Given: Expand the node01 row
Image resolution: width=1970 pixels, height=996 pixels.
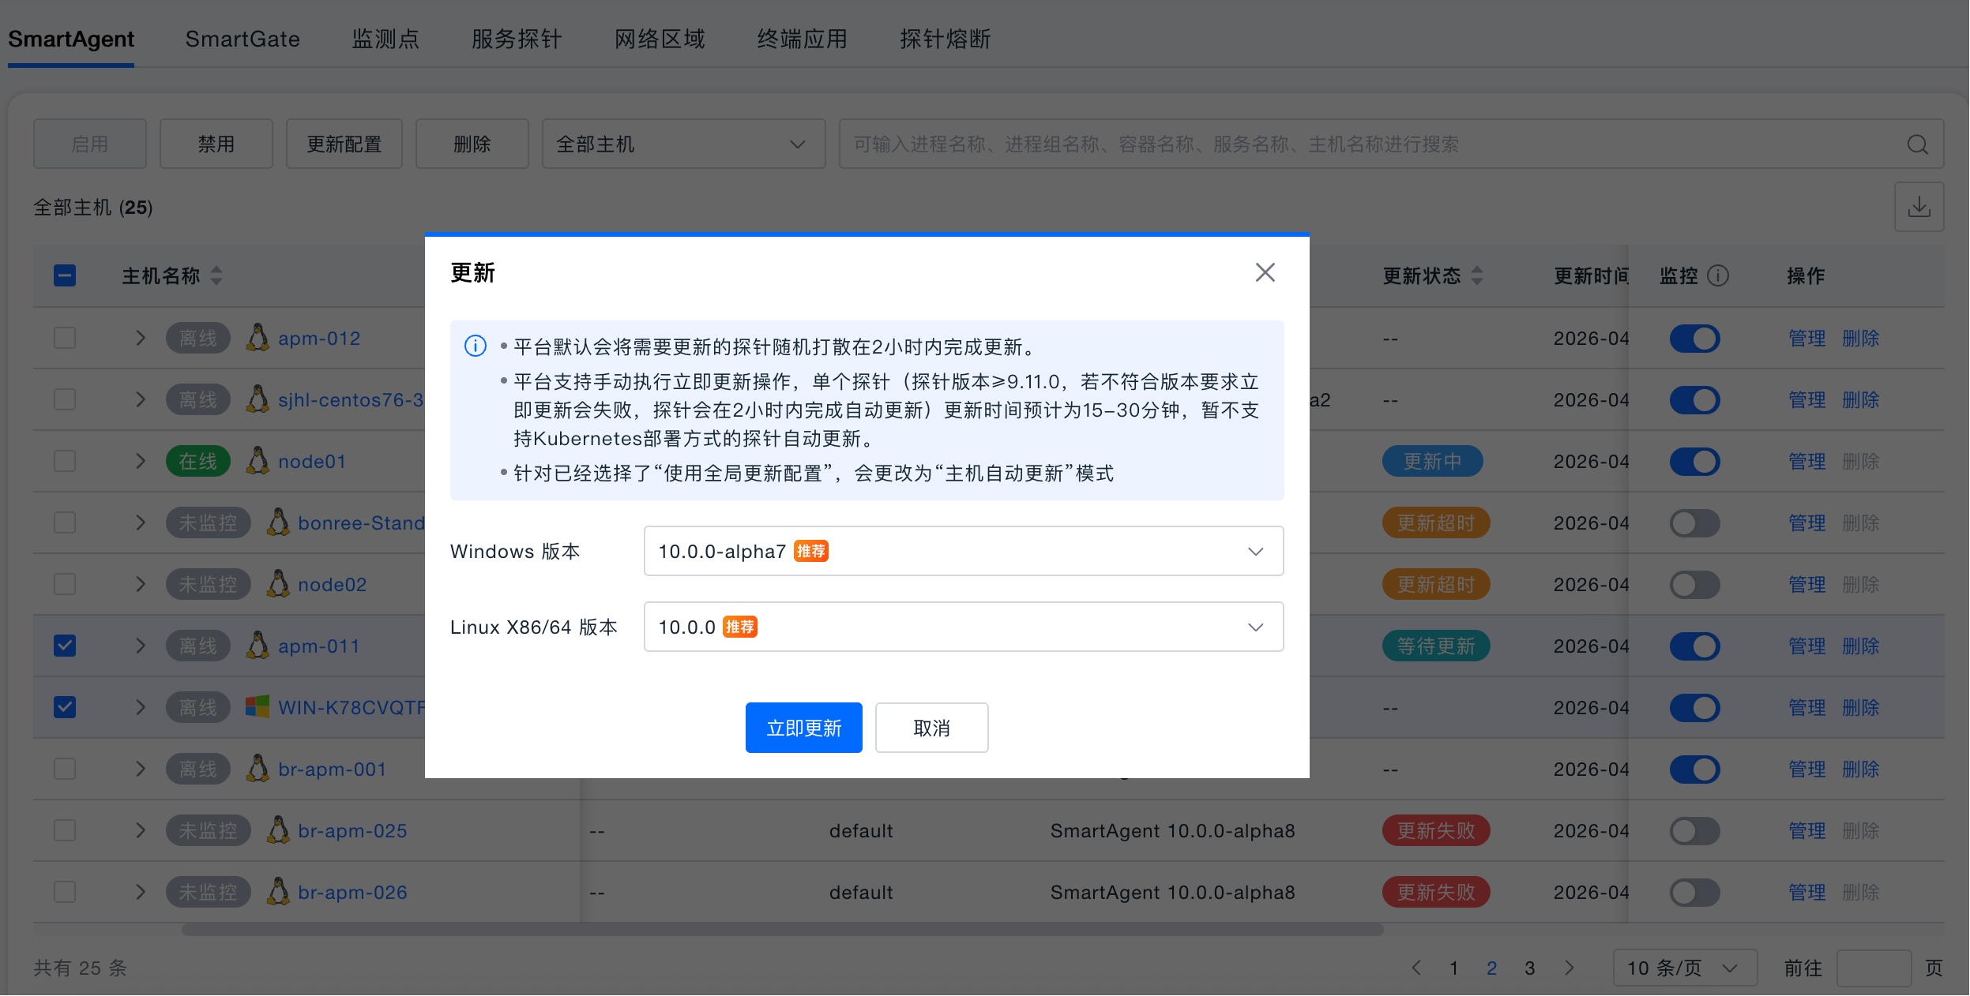Looking at the screenshot, I should 141,461.
